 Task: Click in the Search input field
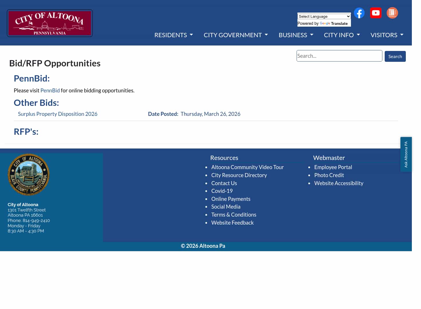(339, 56)
